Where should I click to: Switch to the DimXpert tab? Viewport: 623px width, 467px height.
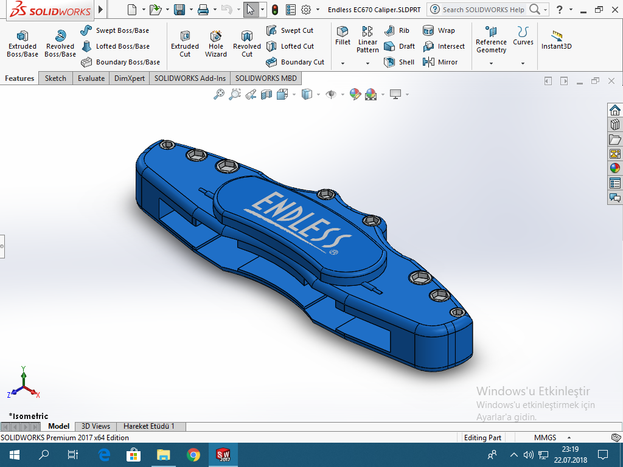[x=130, y=78]
